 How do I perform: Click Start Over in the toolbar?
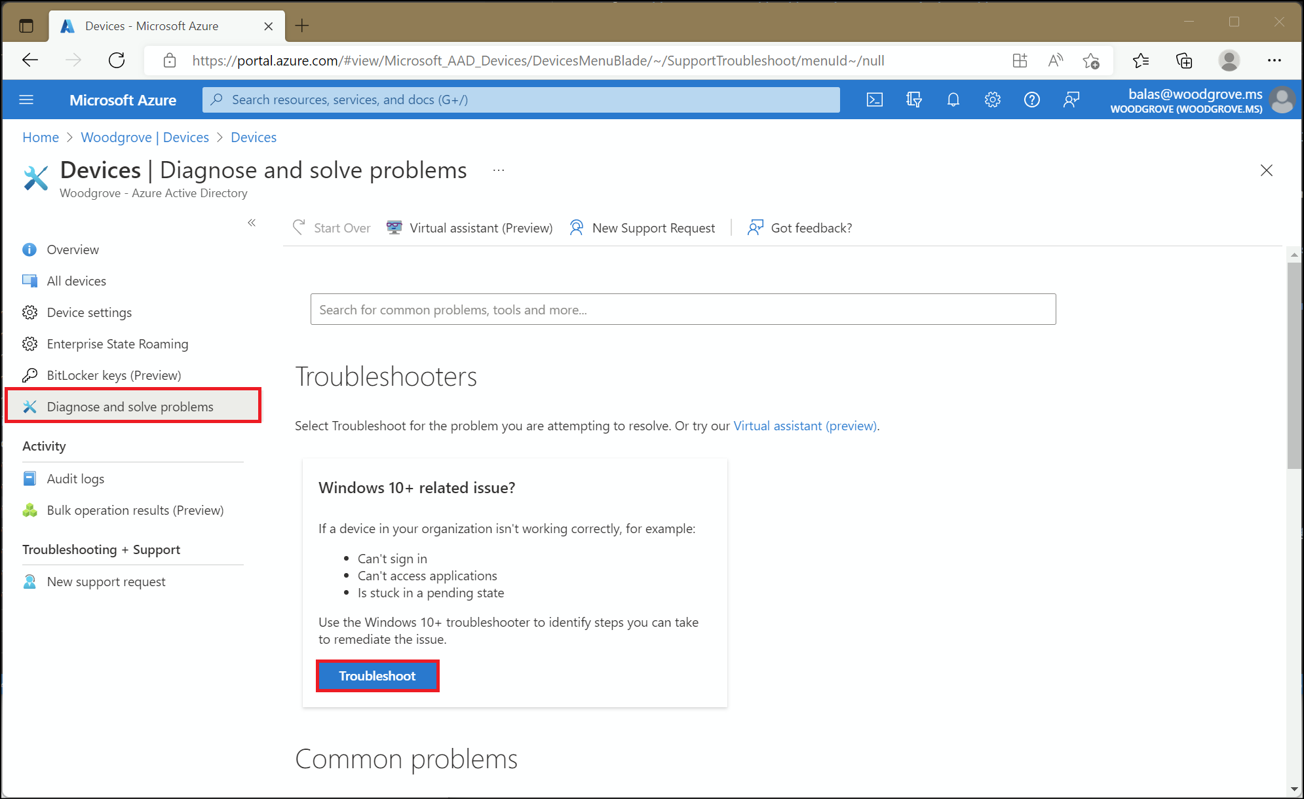[332, 228]
